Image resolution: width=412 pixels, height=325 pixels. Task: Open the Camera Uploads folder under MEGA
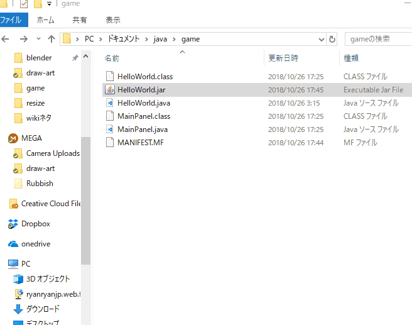[53, 153]
